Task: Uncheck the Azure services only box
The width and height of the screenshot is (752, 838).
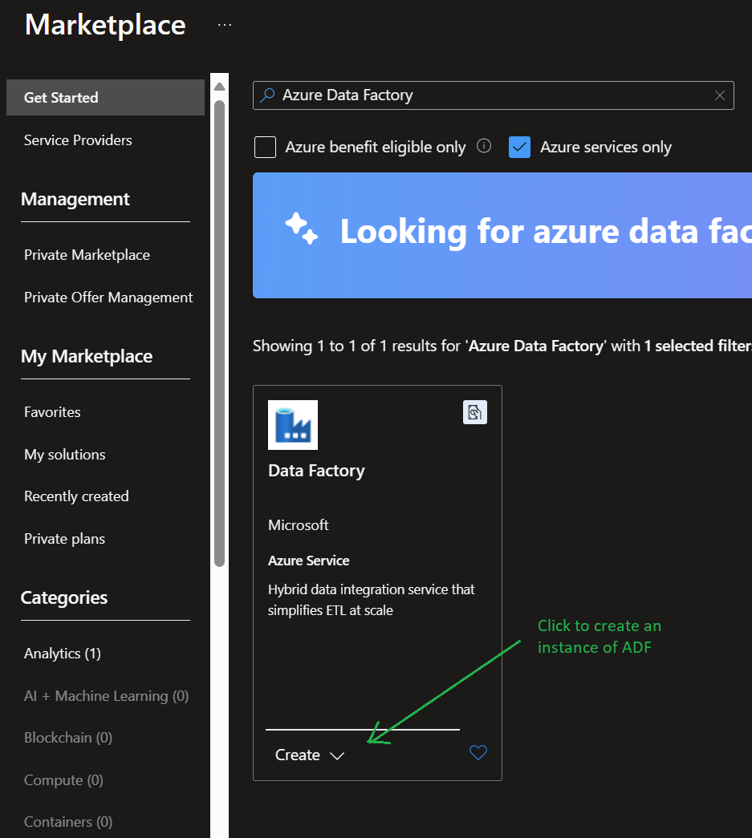Action: pyautogui.click(x=519, y=147)
